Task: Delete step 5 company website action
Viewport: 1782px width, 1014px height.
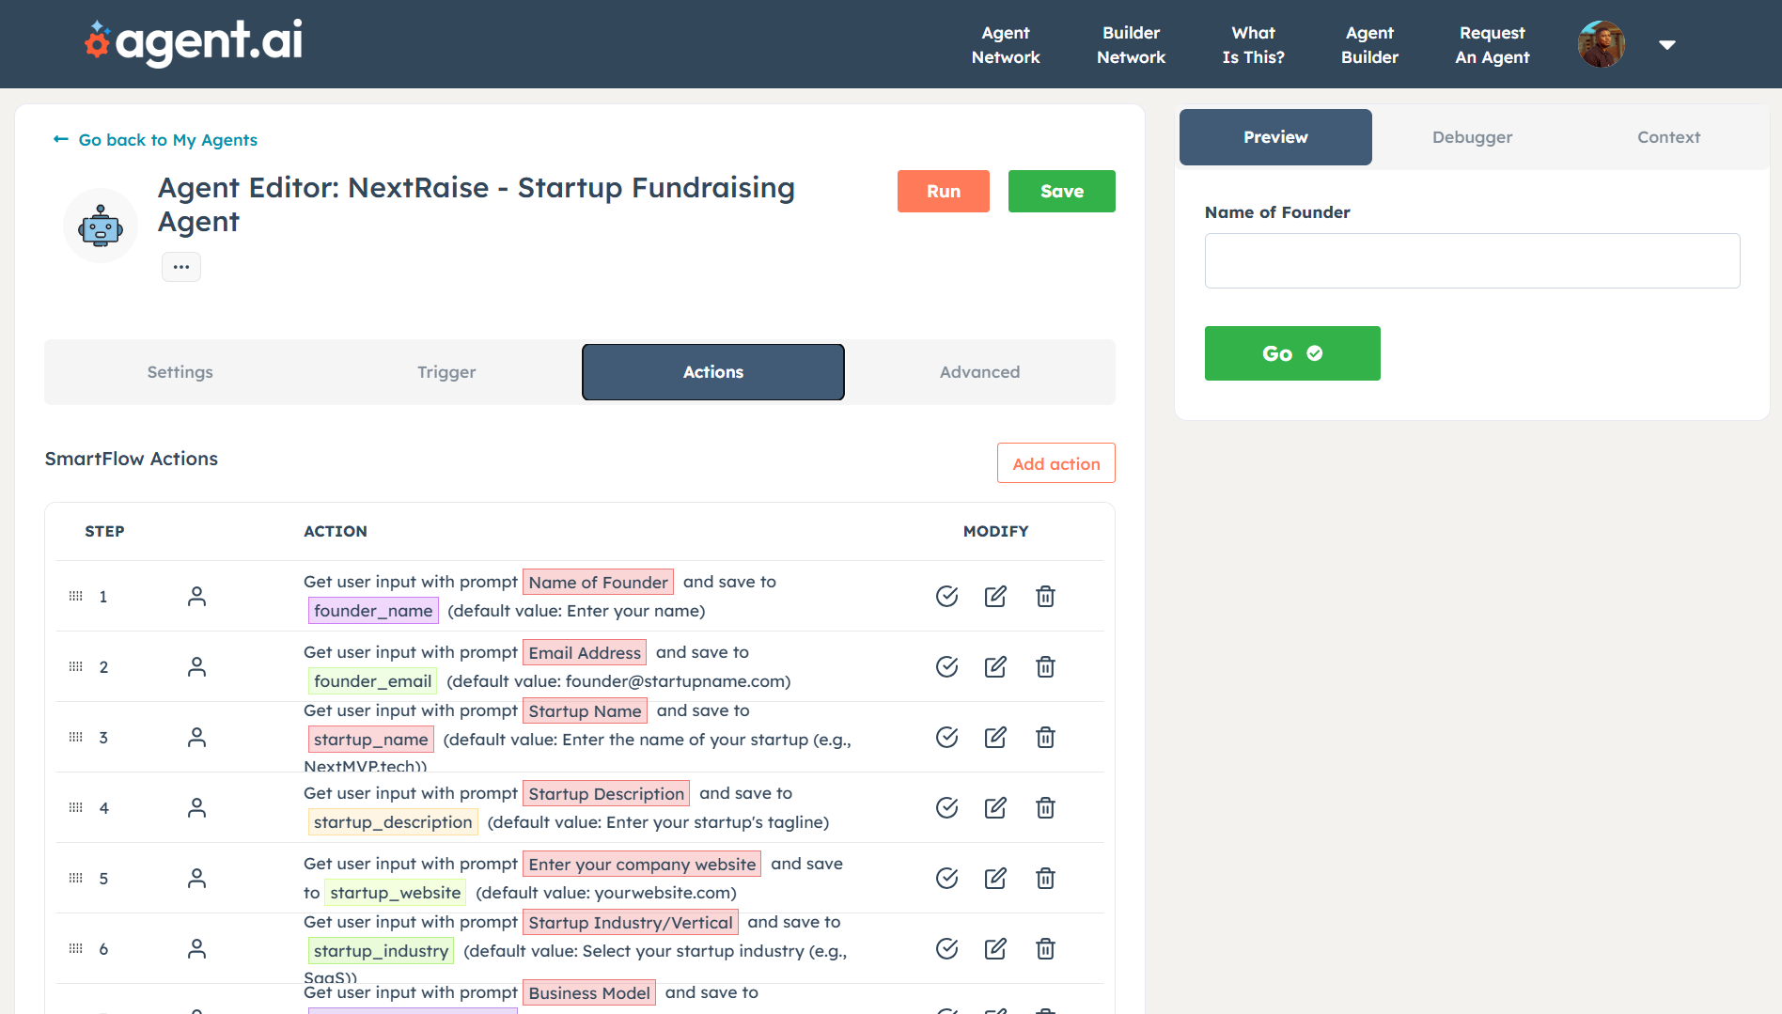Action: [1045, 879]
